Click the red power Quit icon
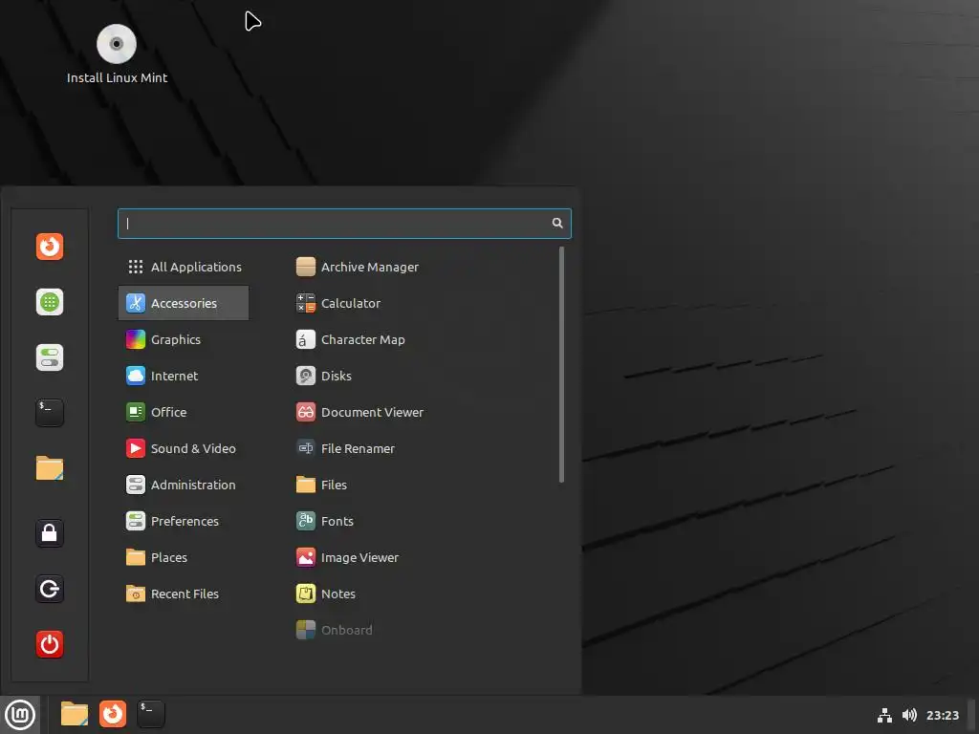The image size is (979, 734). point(50,644)
